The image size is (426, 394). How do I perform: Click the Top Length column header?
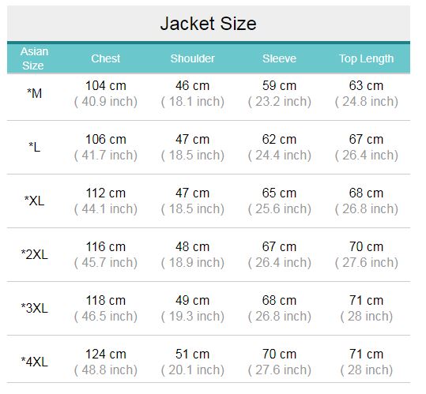pos(366,59)
